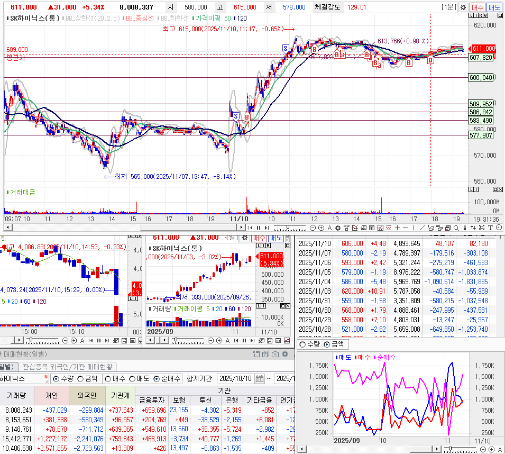Toggle BB_중심선 legend in main chart
Viewport: 505px width, 454px height.
[x=138, y=19]
